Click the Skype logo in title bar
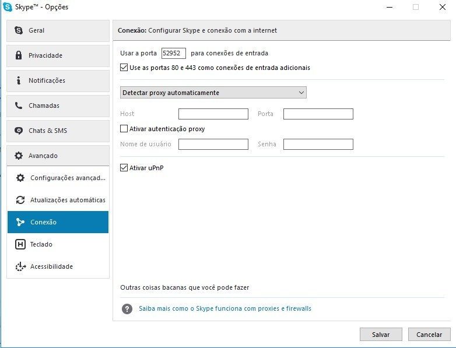Viewport: 456px width, 348px height. (7, 7)
